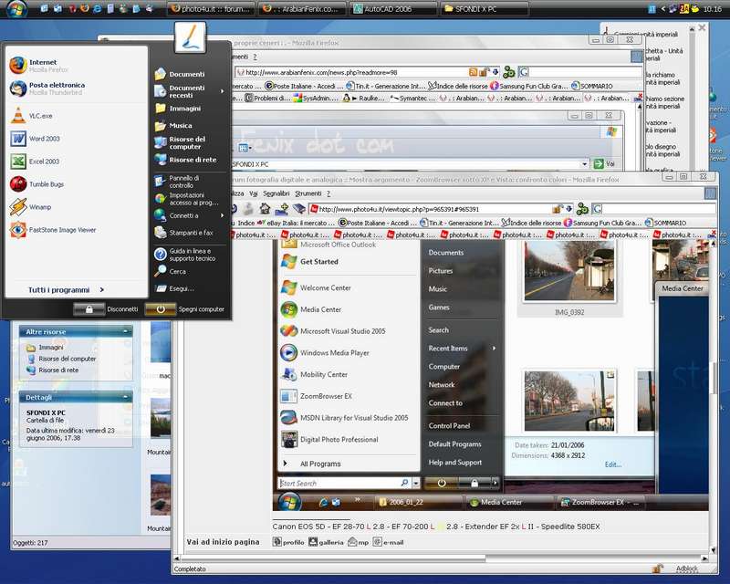Open Risorse di rete link in Altre risorse
The image size is (730, 584).
click(53, 370)
